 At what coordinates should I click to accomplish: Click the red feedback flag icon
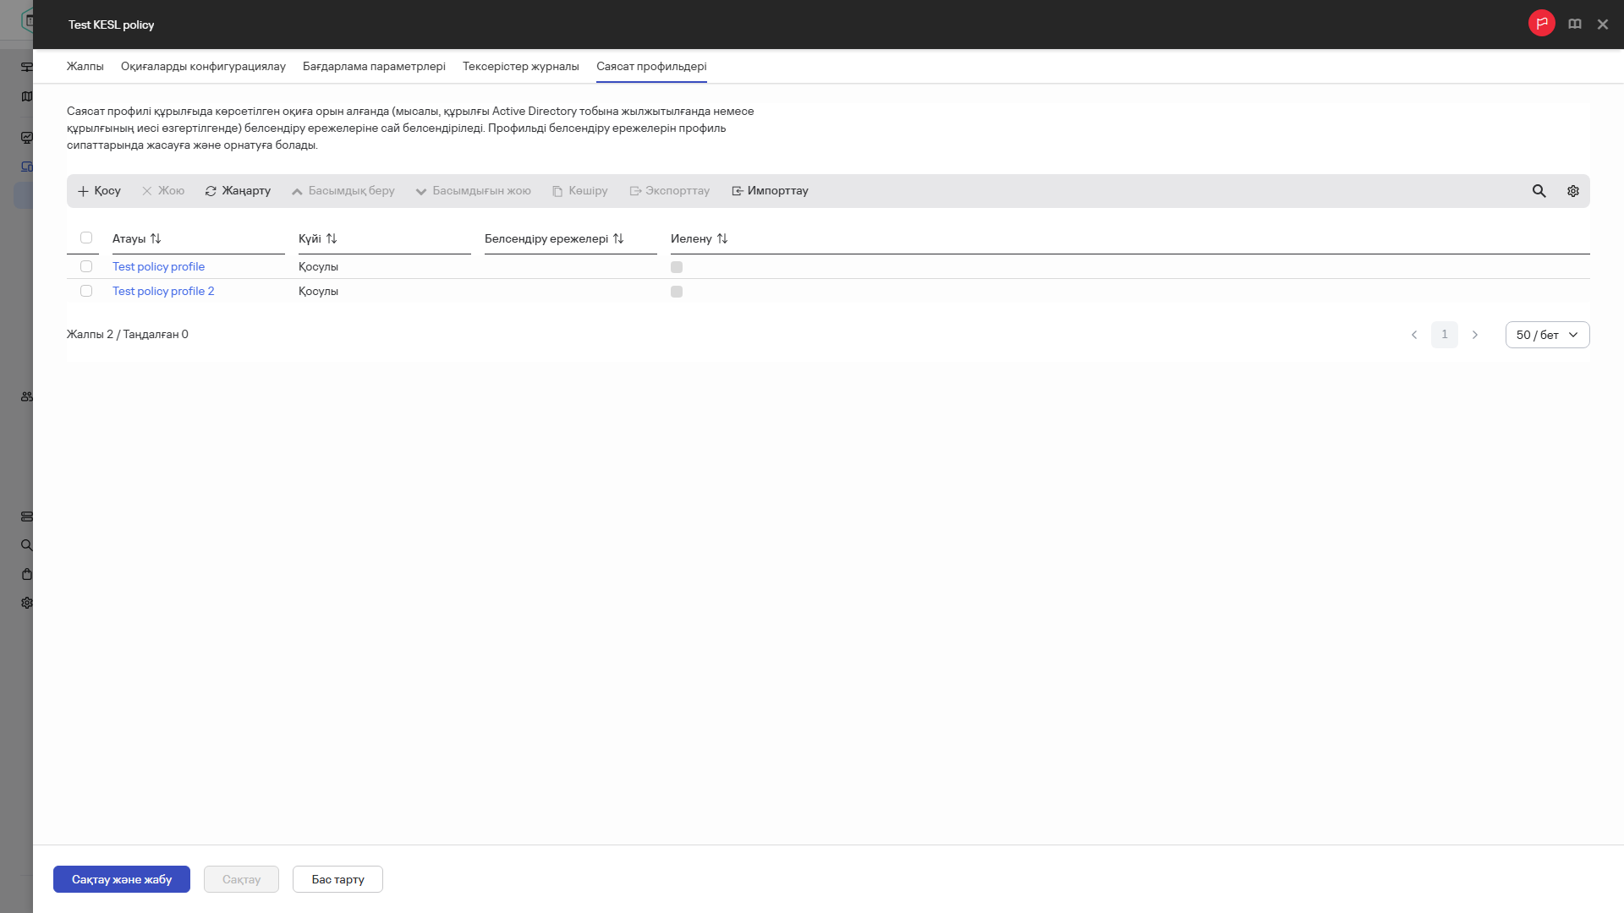click(x=1541, y=24)
